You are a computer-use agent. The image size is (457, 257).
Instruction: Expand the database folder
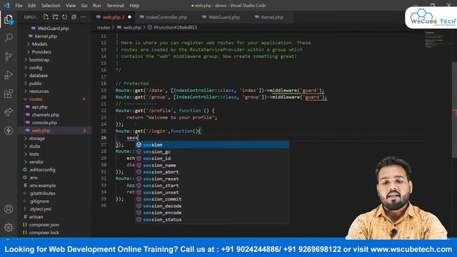point(38,76)
